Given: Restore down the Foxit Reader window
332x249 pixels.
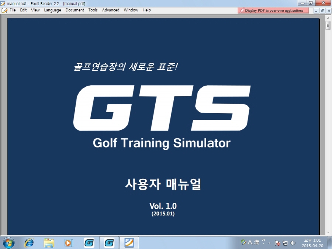Looking at the screenshot, I should pos(311,3).
